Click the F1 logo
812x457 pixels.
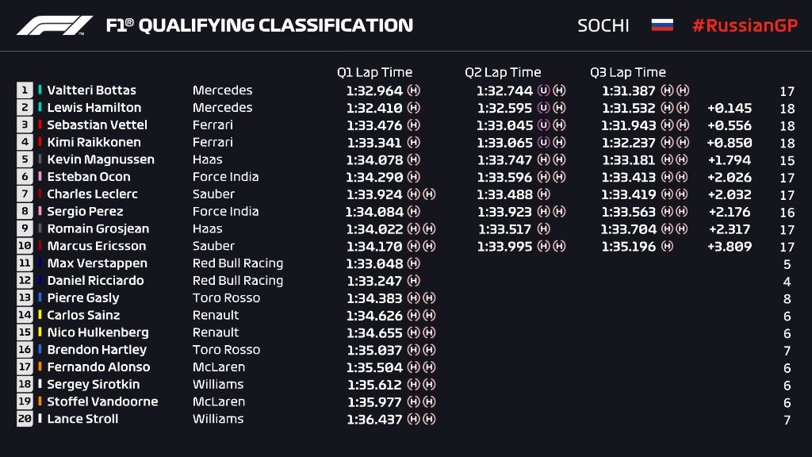pyautogui.click(x=55, y=25)
